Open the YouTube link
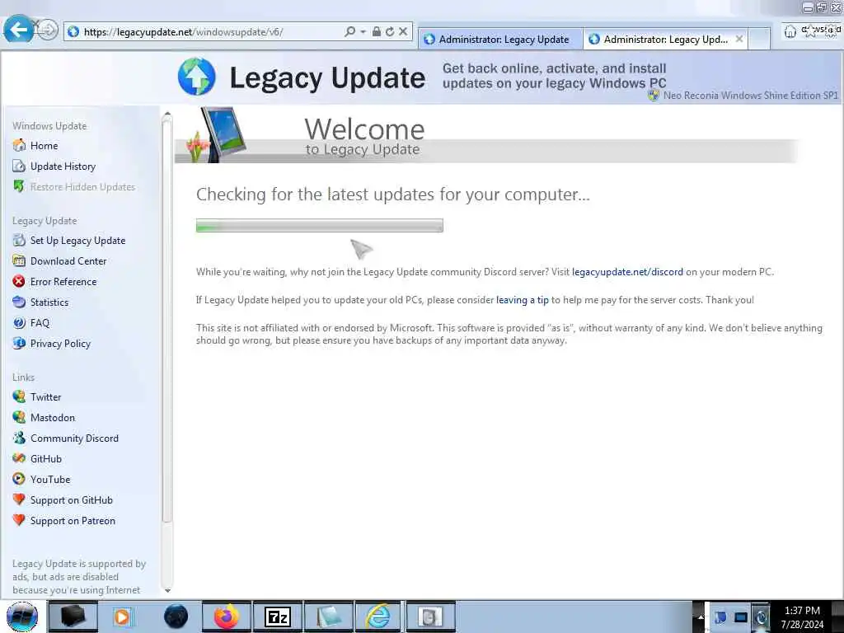The width and height of the screenshot is (844, 633). 50,480
